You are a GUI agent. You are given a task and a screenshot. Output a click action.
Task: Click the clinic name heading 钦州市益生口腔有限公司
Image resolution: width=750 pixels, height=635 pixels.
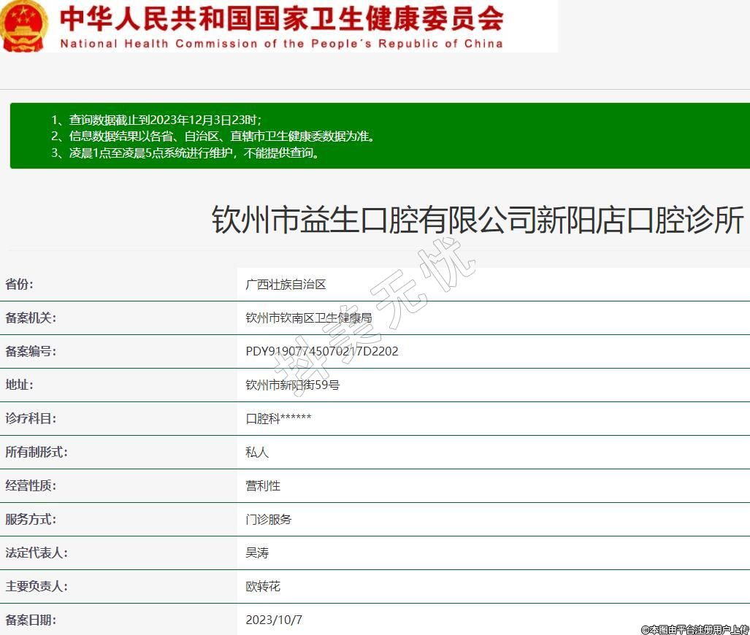(478, 220)
